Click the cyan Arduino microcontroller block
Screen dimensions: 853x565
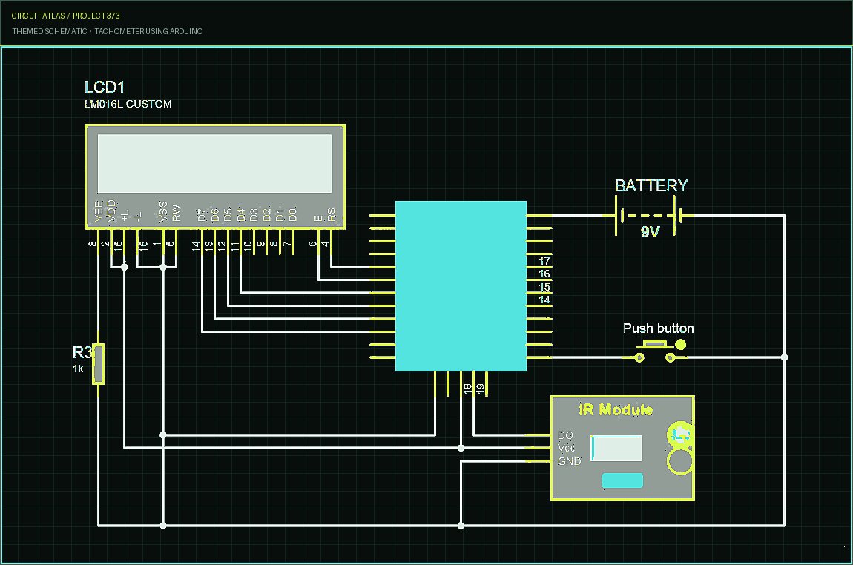tap(461, 286)
